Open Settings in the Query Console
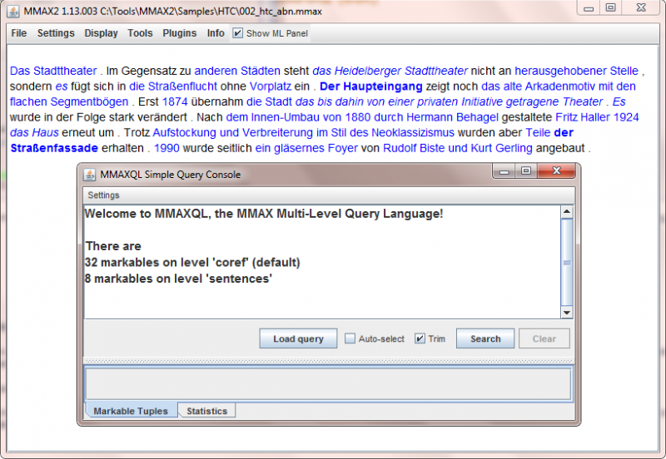Image resolution: width=666 pixels, height=459 pixels. point(103,195)
